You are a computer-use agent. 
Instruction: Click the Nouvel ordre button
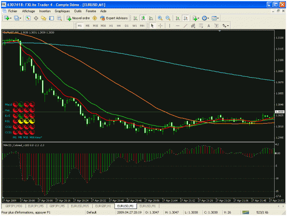(x=78, y=18)
